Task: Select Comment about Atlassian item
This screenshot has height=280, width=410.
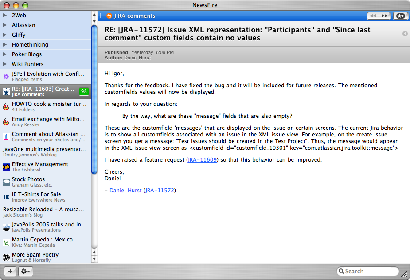Action: pyautogui.click(x=46, y=137)
